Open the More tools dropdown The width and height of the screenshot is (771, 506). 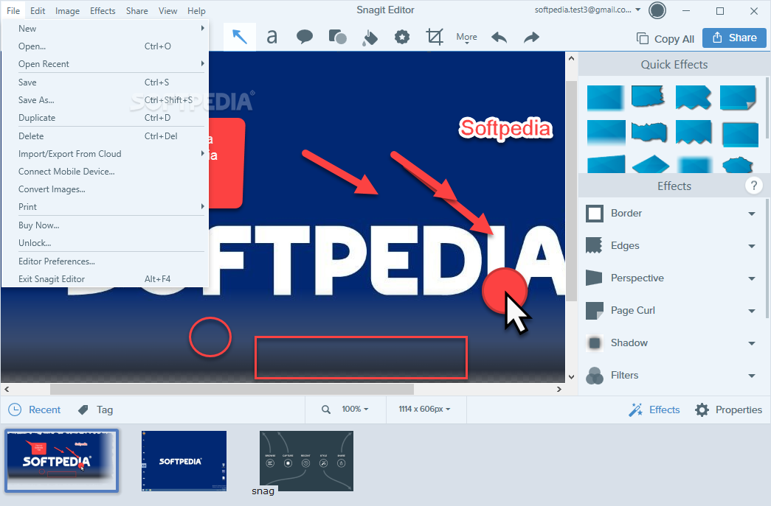click(466, 38)
